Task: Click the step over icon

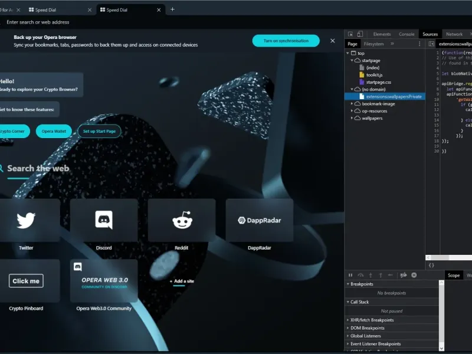Action: [x=360, y=275]
